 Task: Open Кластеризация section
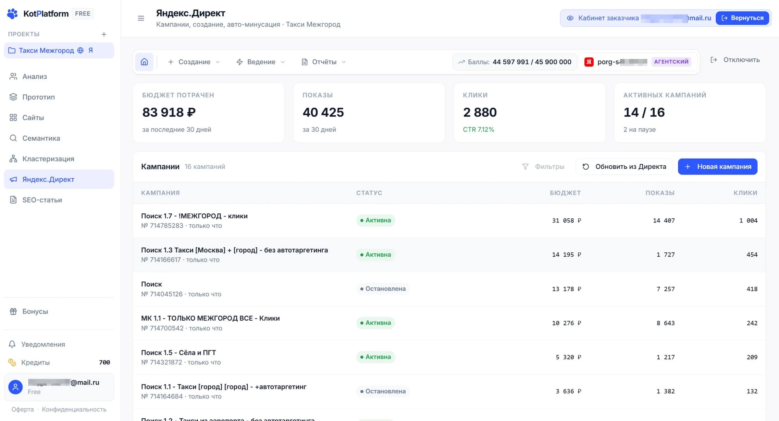(x=59, y=159)
